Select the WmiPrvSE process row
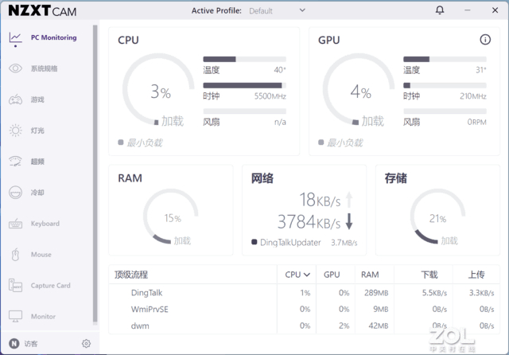This screenshot has width=509, height=355. (304, 309)
